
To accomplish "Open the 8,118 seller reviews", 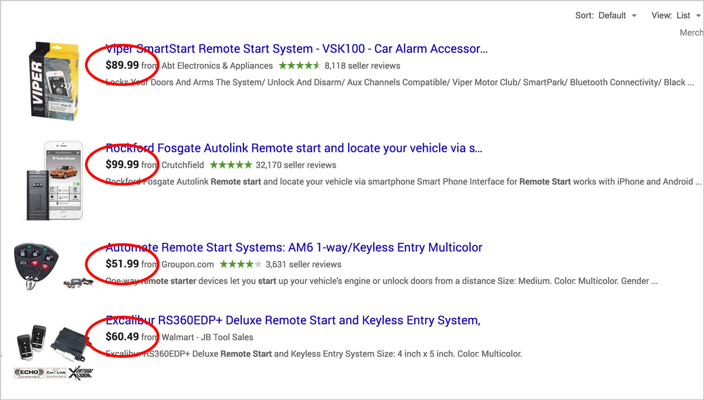I will (362, 66).
